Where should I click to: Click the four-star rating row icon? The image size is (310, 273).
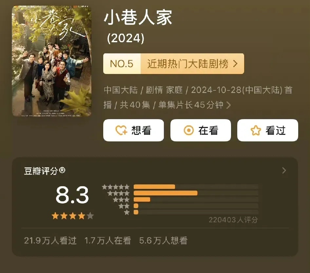coord(118,193)
